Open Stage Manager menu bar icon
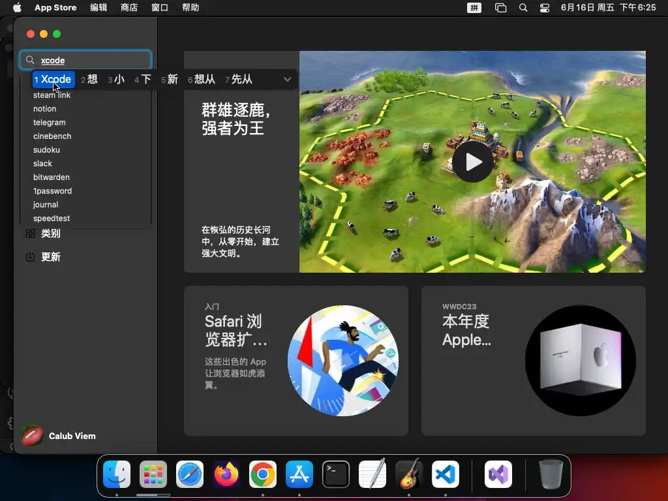This screenshot has width=668, height=501. pyautogui.click(x=500, y=8)
